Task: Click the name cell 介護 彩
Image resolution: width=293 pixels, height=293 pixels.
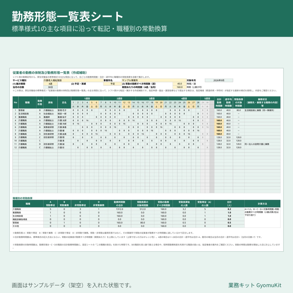Action: (64, 147)
